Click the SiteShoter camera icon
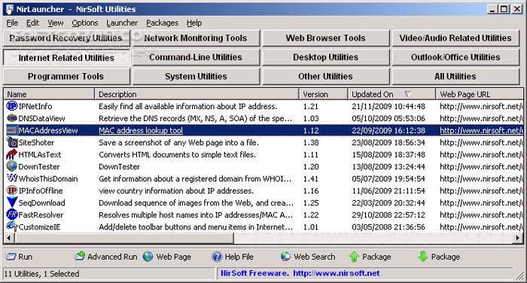 (12, 142)
